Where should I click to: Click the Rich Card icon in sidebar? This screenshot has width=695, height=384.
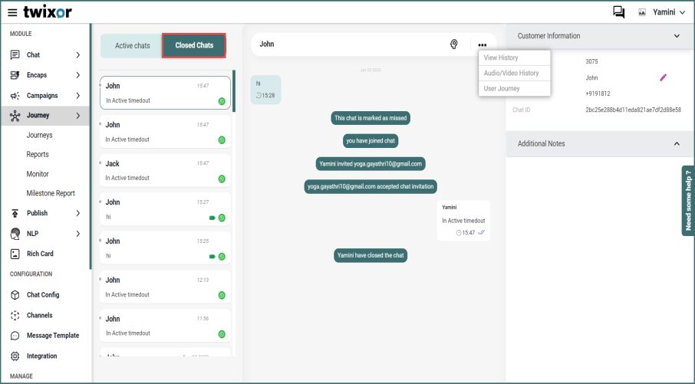pos(15,254)
